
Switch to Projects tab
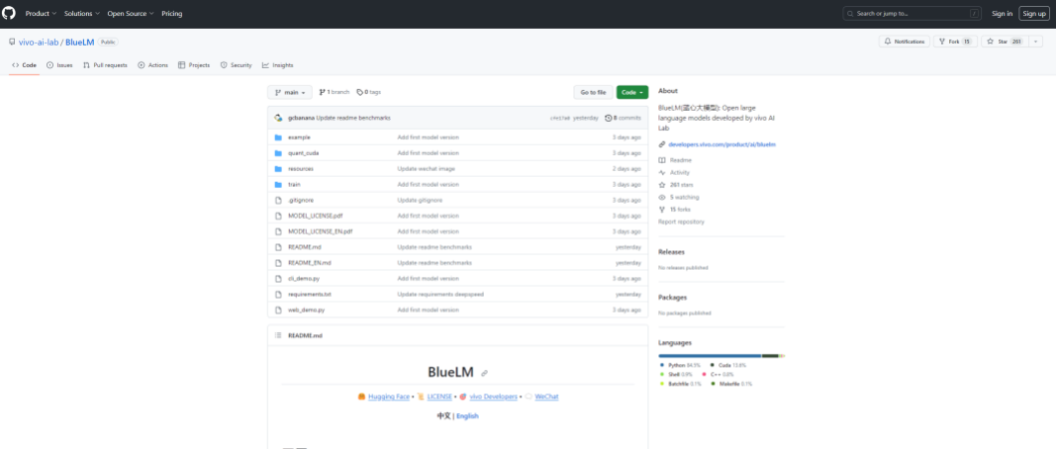[x=194, y=65]
